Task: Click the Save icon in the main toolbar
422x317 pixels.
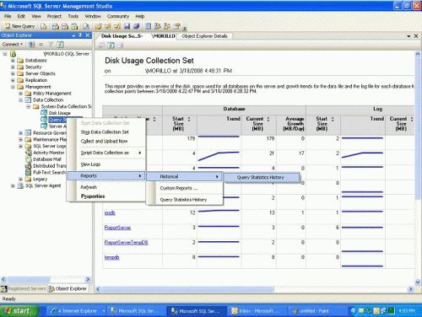Action: (127, 26)
